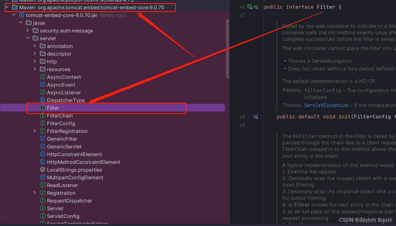The image size is (396, 226).
Task: Click the FilterConfig interface icon
Action: tap(43, 123)
